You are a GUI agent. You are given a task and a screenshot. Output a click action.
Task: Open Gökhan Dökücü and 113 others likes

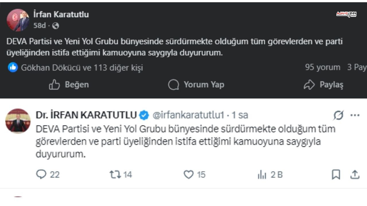(82, 68)
